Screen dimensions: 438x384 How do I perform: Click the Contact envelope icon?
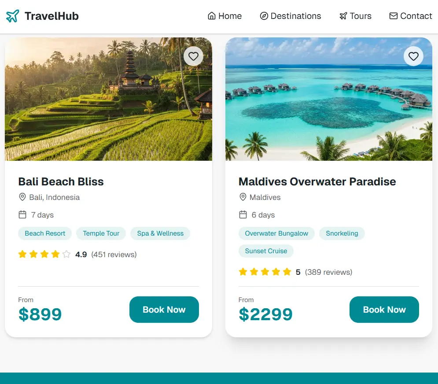click(x=394, y=16)
